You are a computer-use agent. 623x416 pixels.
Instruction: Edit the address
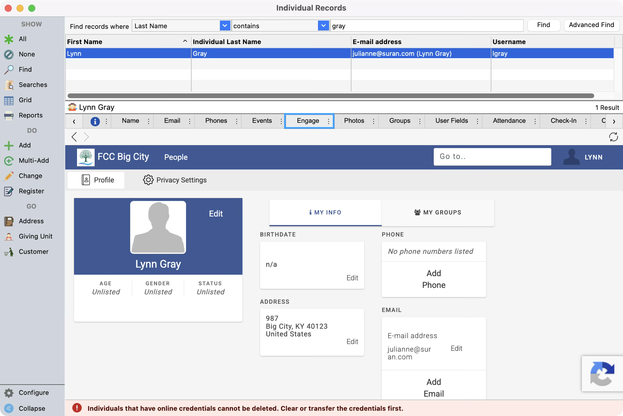tap(352, 342)
